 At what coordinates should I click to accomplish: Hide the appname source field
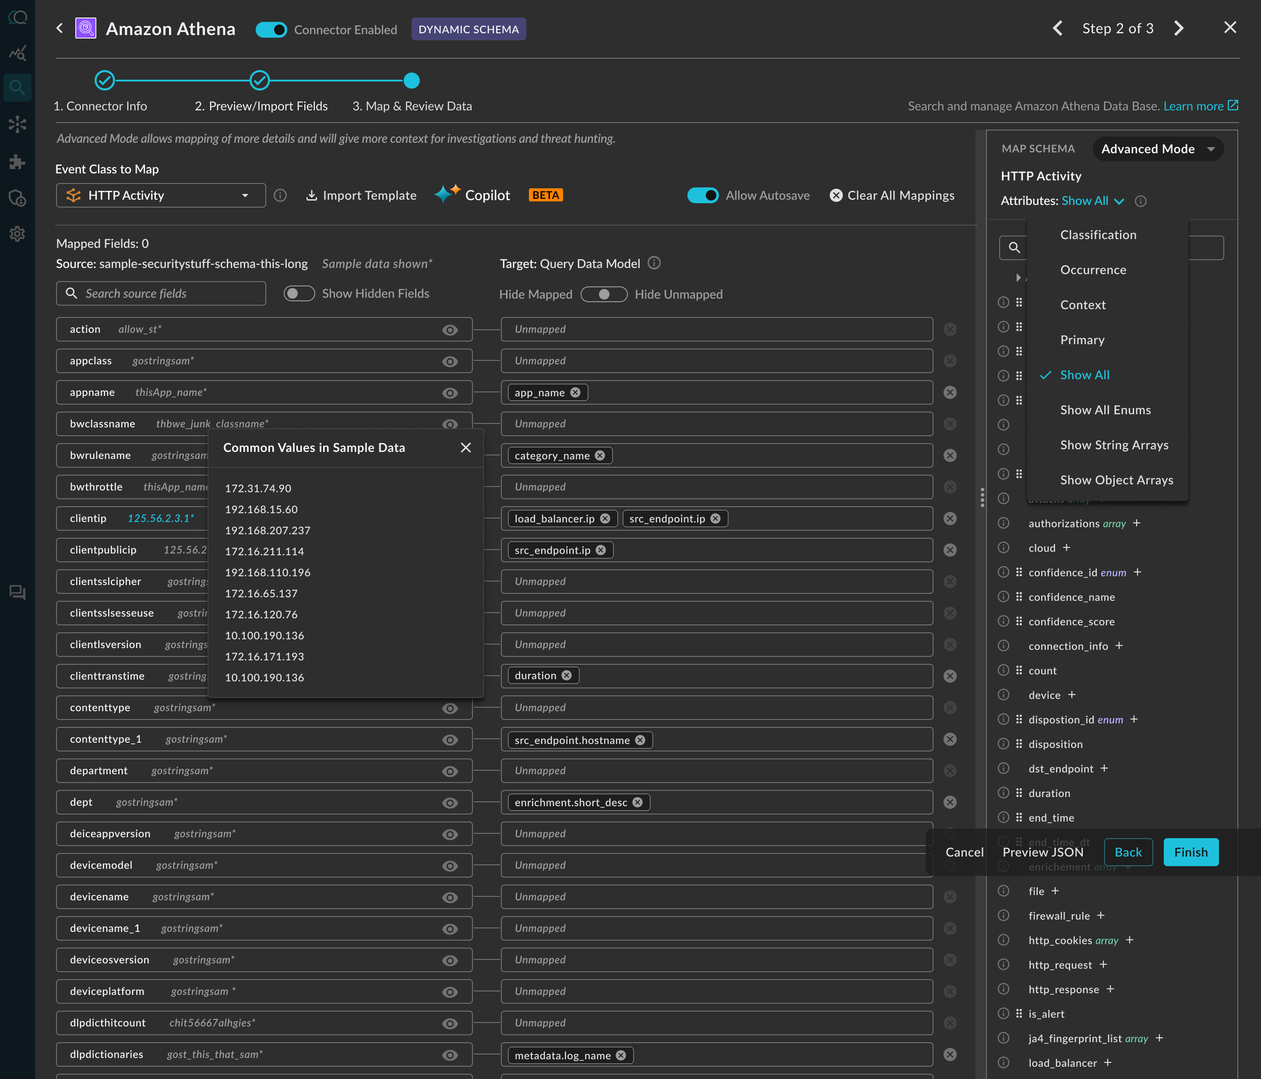[x=450, y=393]
